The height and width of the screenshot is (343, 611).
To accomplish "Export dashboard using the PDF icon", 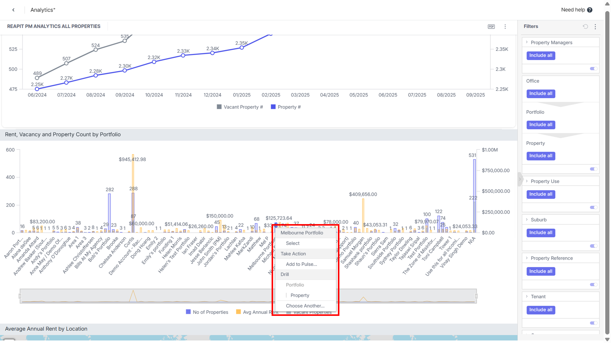I will coord(491,27).
